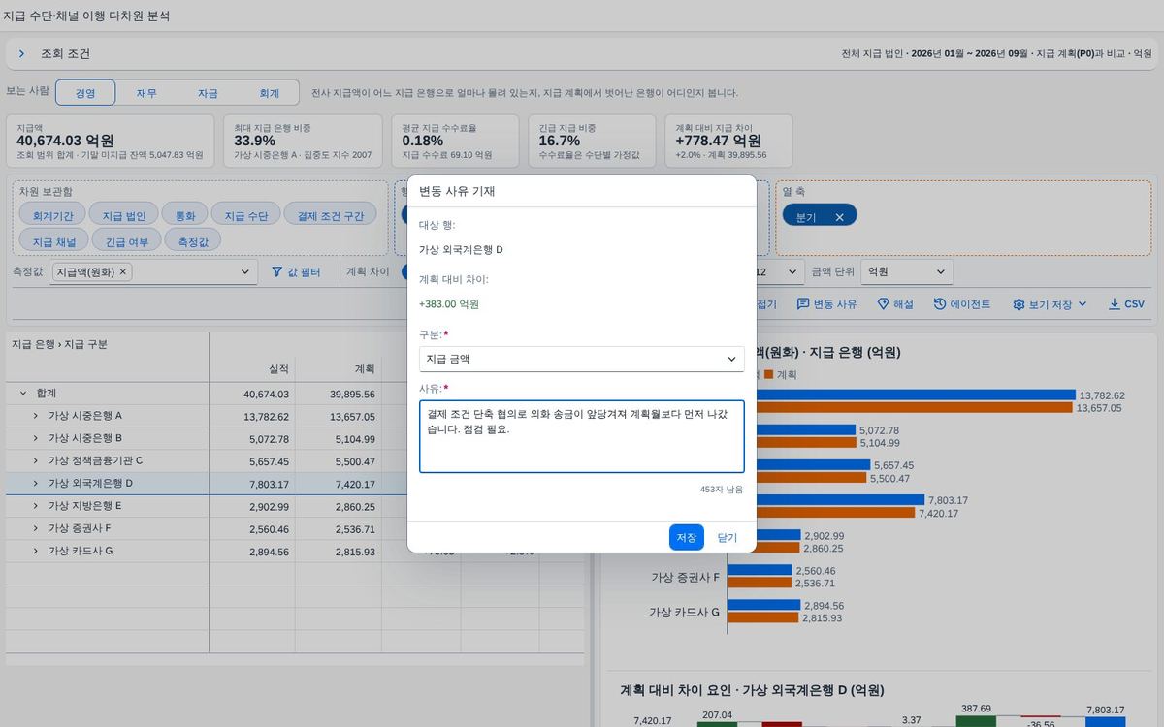
Task: Expand the 가상 외국계은행 D row
Action: tap(36, 483)
